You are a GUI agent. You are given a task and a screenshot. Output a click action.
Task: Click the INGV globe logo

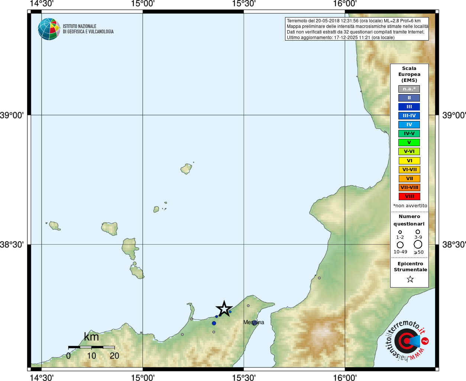49,29
